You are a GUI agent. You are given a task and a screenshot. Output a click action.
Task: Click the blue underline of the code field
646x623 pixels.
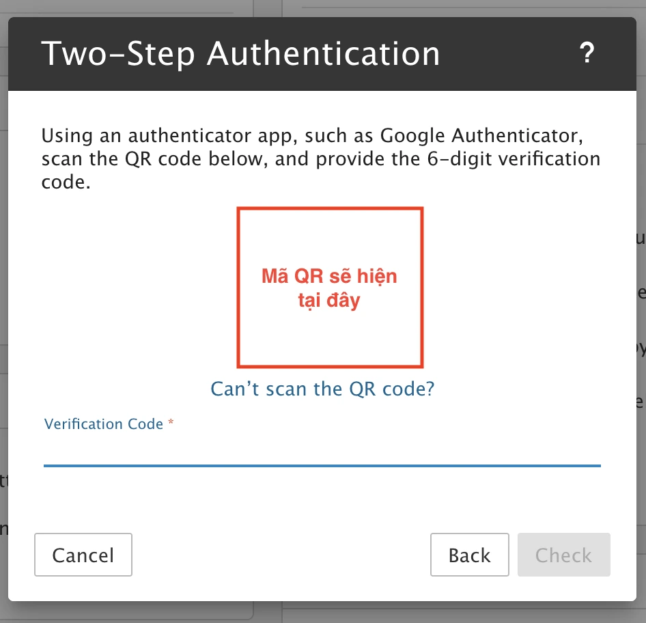point(322,465)
